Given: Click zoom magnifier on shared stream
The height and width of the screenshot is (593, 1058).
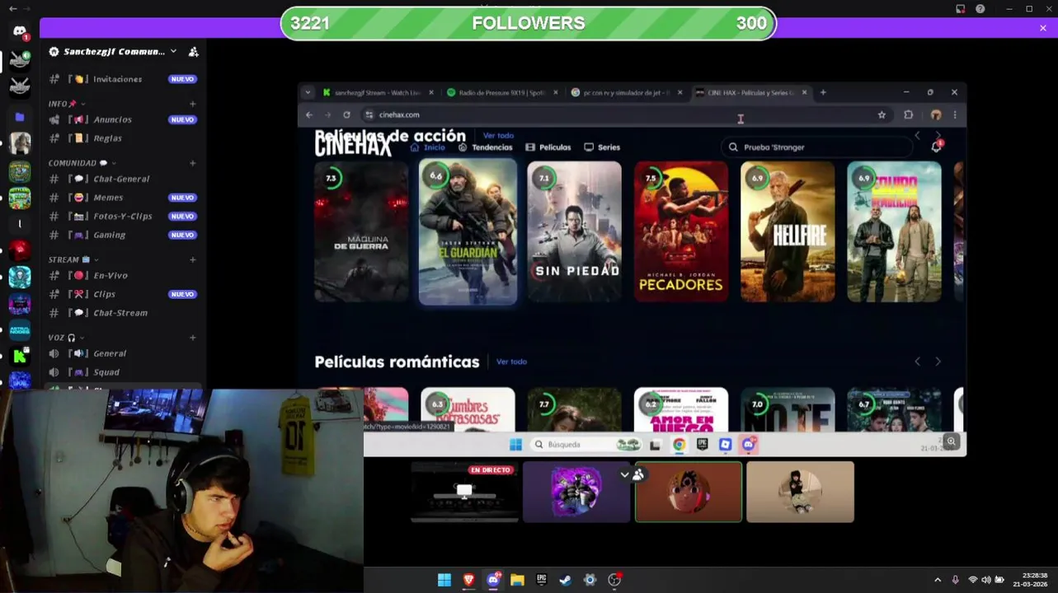Looking at the screenshot, I should click(x=951, y=441).
